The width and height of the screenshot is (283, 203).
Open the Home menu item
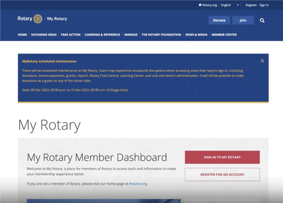pyautogui.click(x=22, y=35)
